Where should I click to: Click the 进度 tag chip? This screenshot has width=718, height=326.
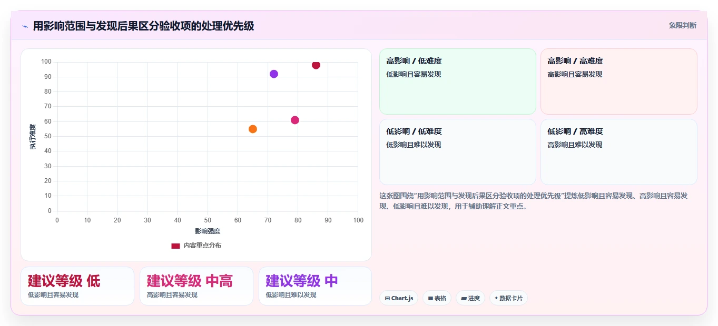[x=470, y=298]
